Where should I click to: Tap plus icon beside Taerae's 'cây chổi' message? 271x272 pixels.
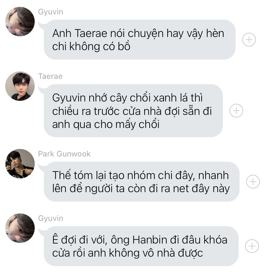coord(236,111)
